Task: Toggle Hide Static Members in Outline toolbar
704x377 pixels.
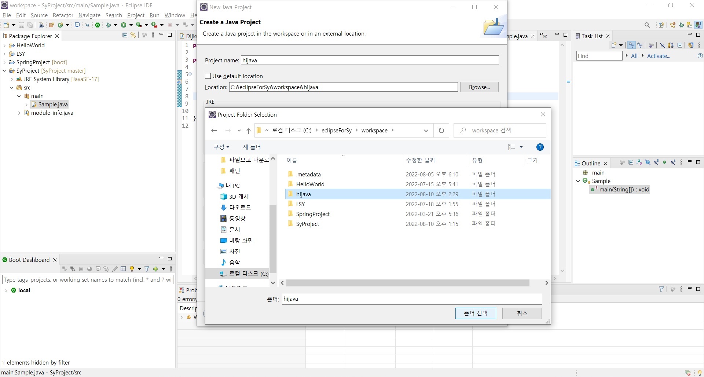Action: 656,162
